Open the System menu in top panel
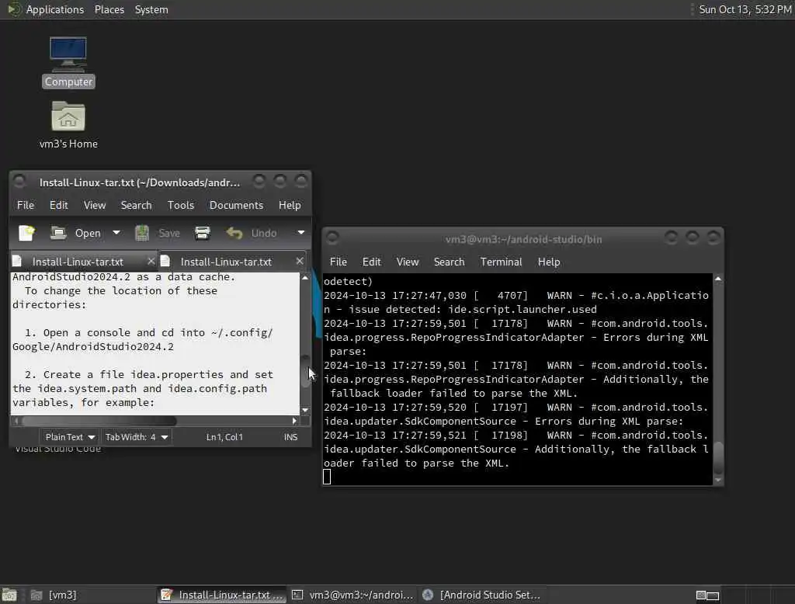The image size is (795, 604). (151, 9)
